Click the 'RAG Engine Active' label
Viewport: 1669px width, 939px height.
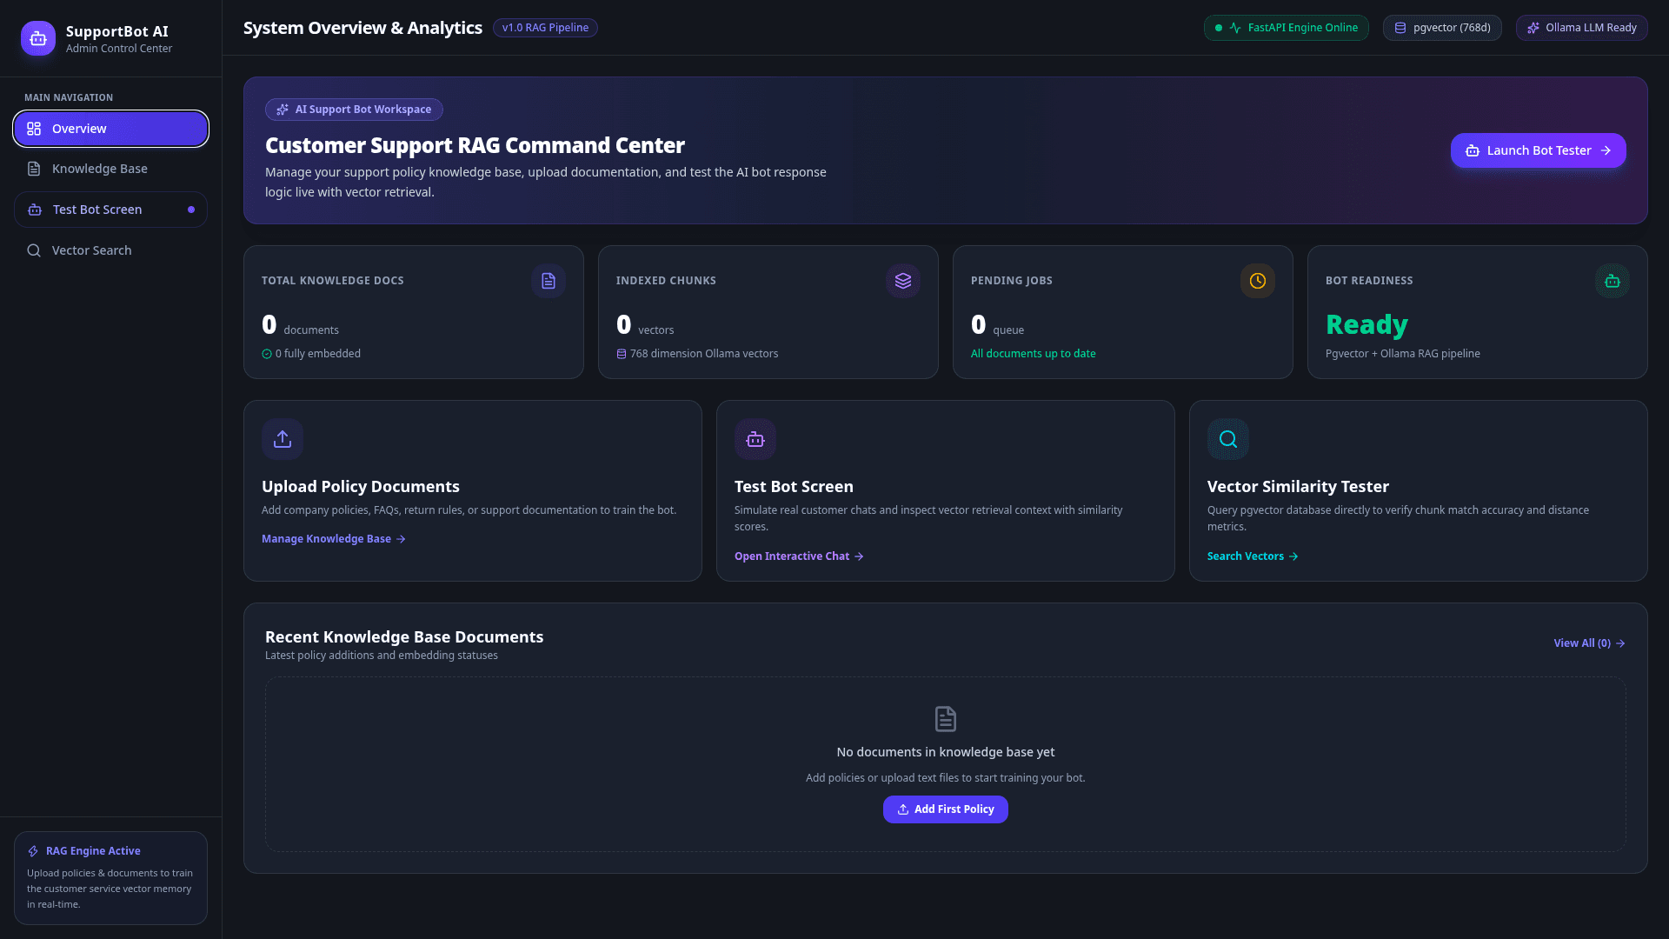pos(93,851)
